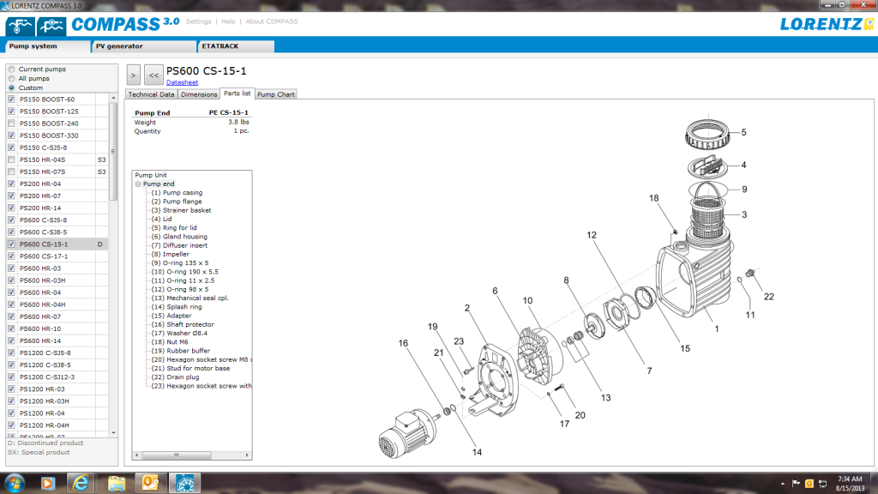
Task: Click the '<<' collapse button
Action: coord(153,75)
